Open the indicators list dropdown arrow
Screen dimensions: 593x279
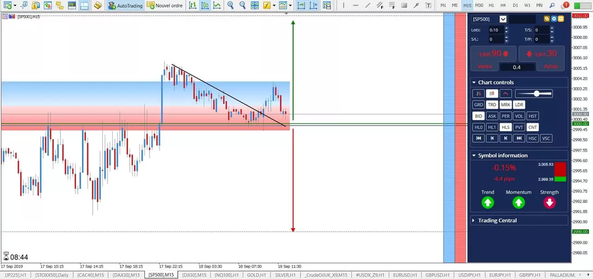274,6
